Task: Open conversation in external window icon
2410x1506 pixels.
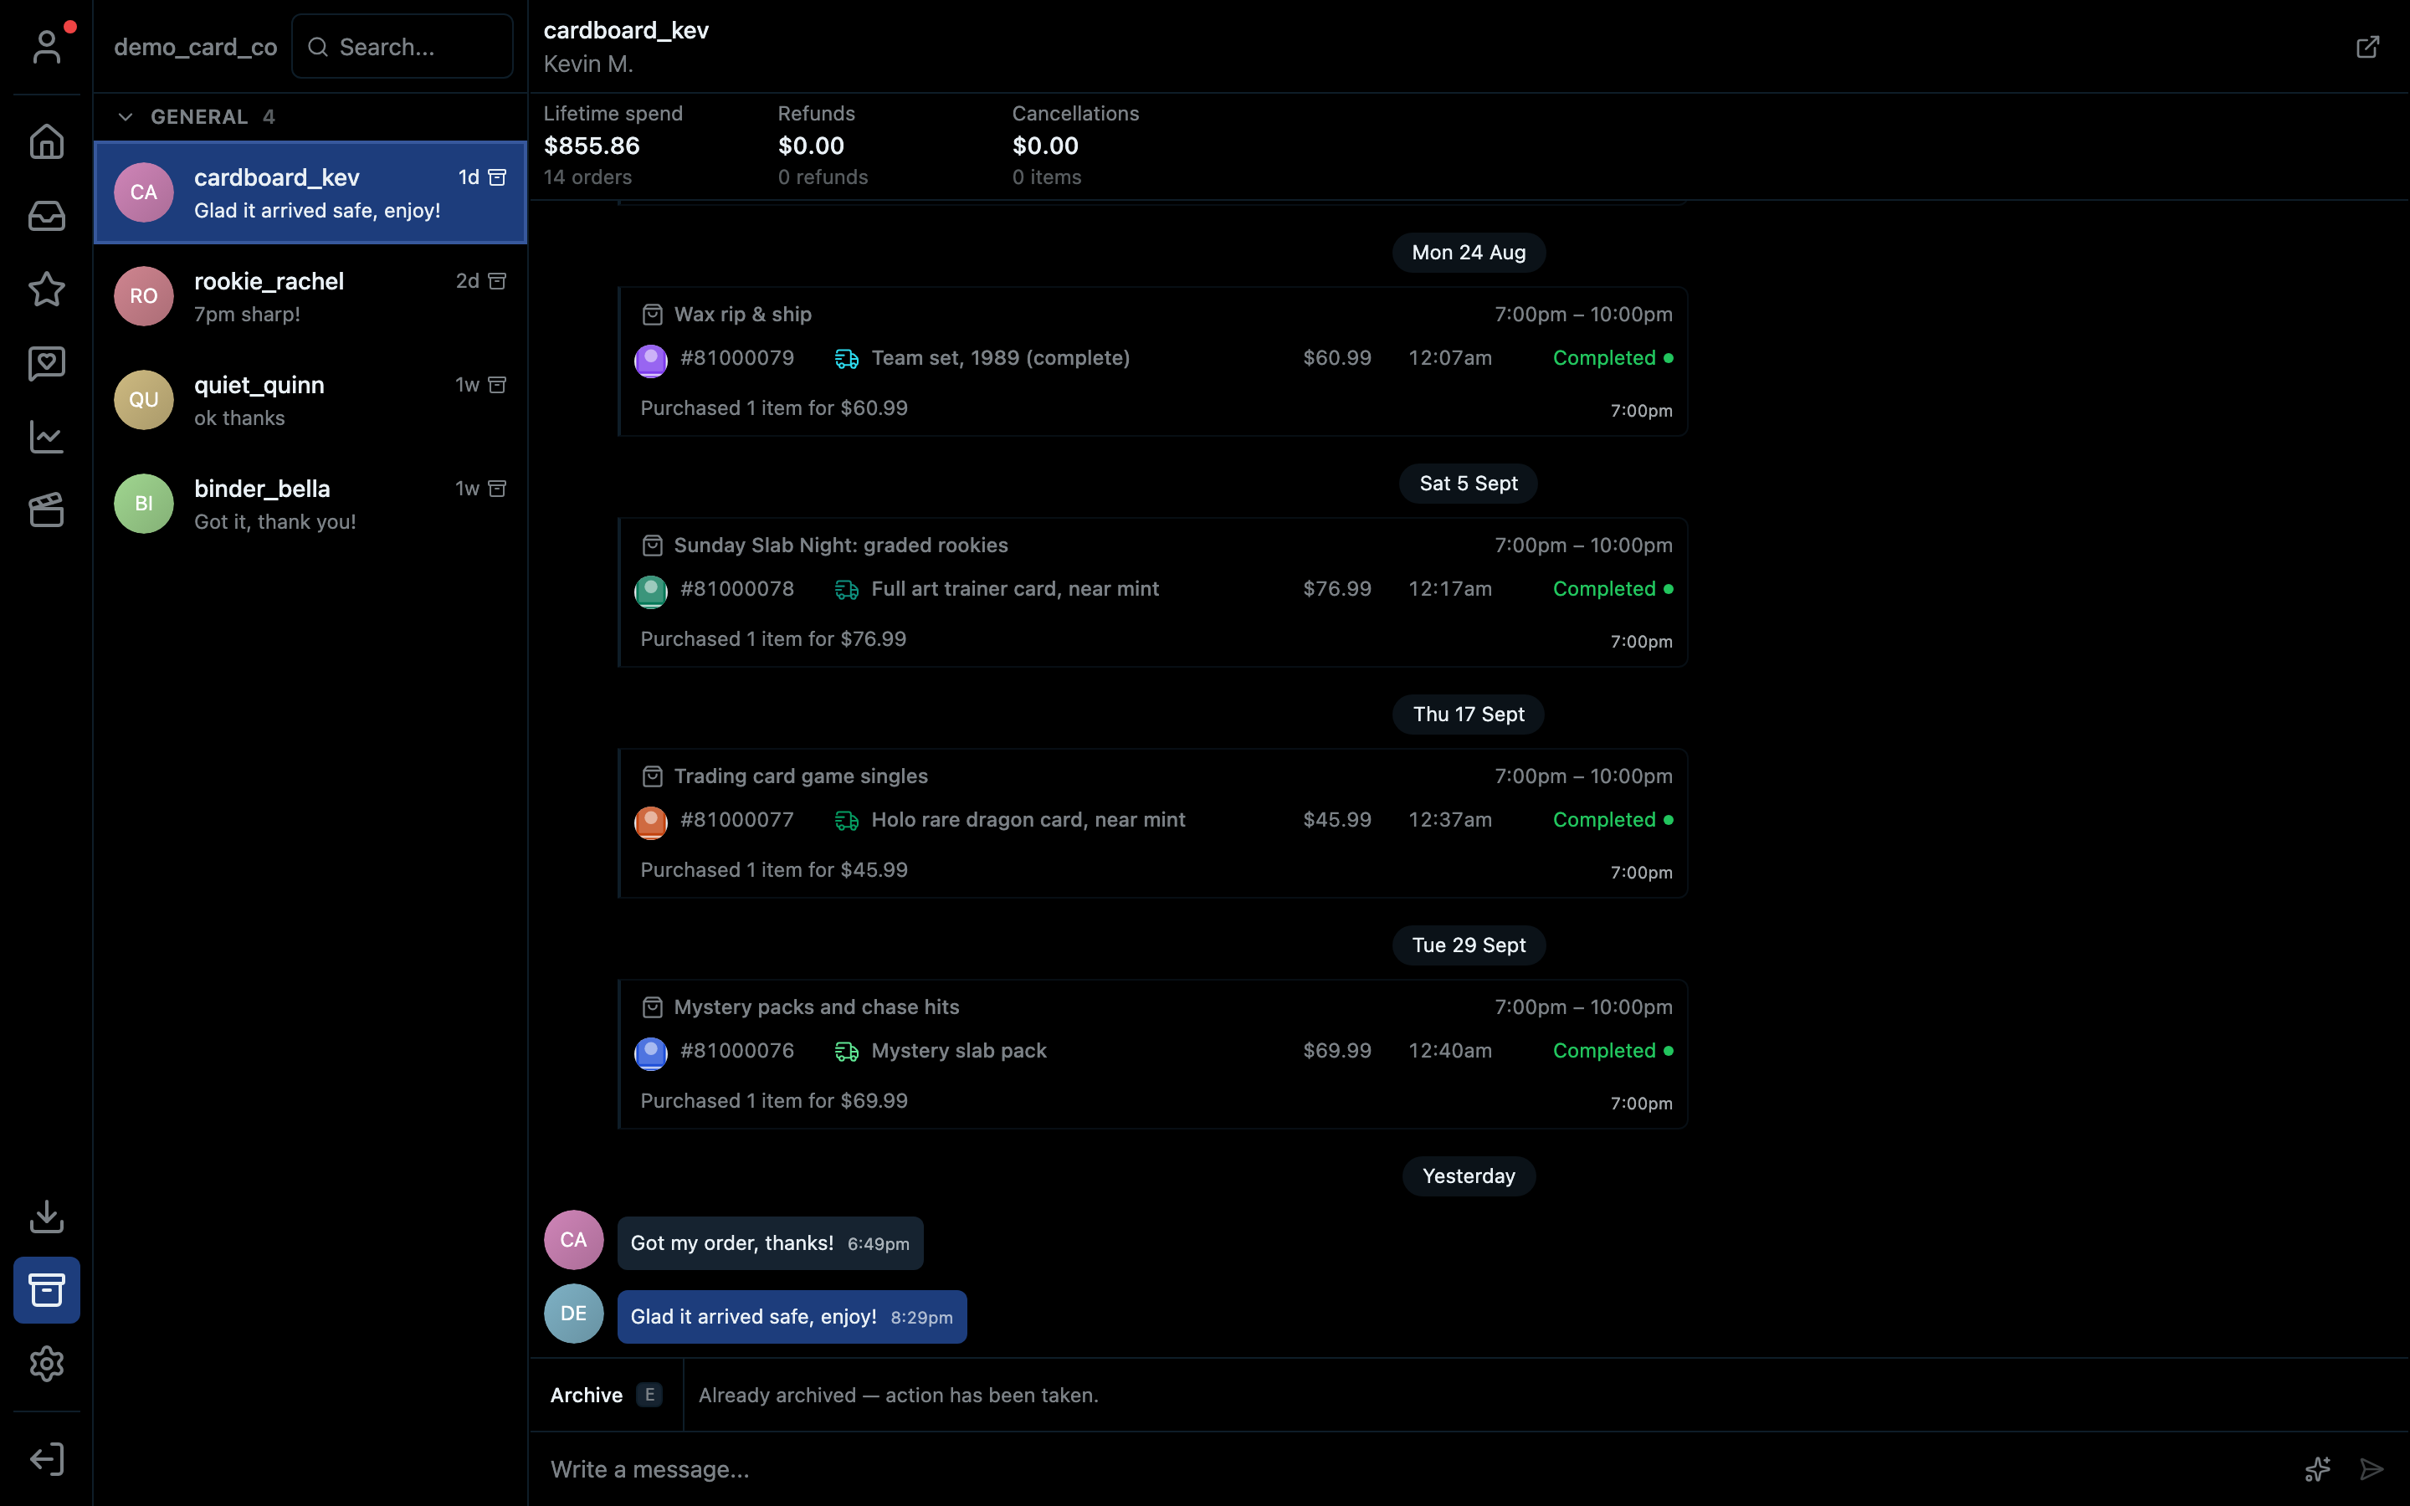Action: (x=2368, y=47)
